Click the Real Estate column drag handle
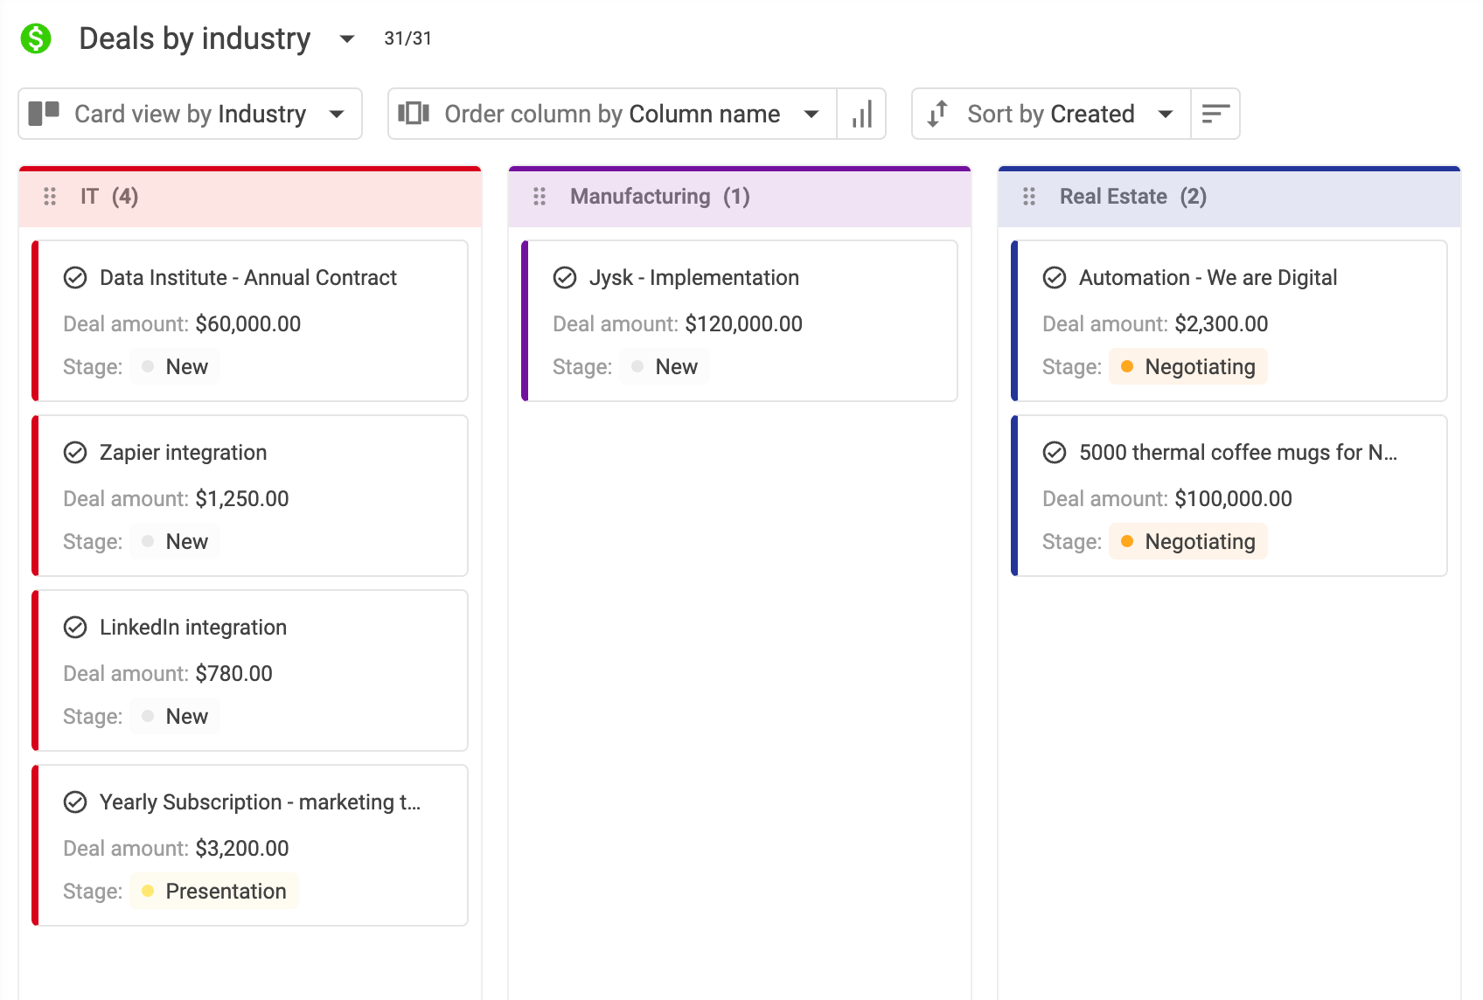The width and height of the screenshot is (1483, 1000). point(1029,197)
